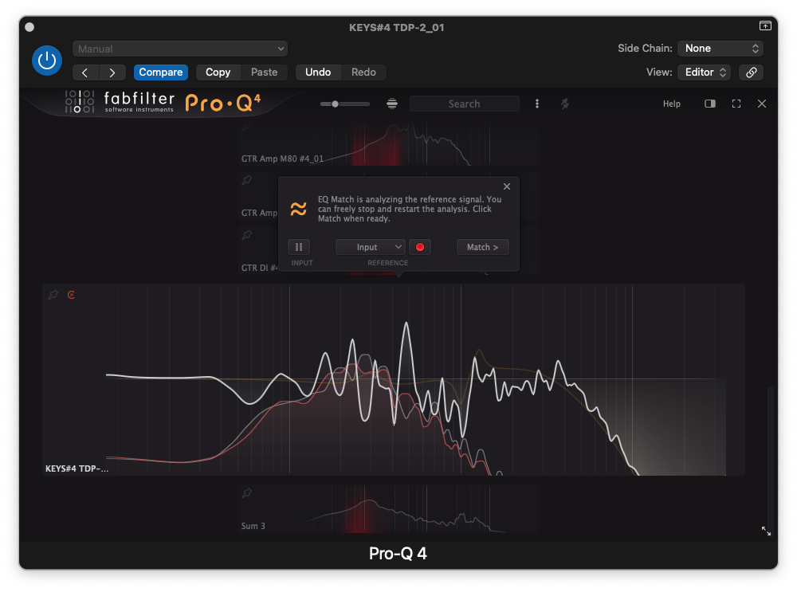This screenshot has width=797, height=592.
Task: Toggle the plugin power bypass button
Action: 47,61
